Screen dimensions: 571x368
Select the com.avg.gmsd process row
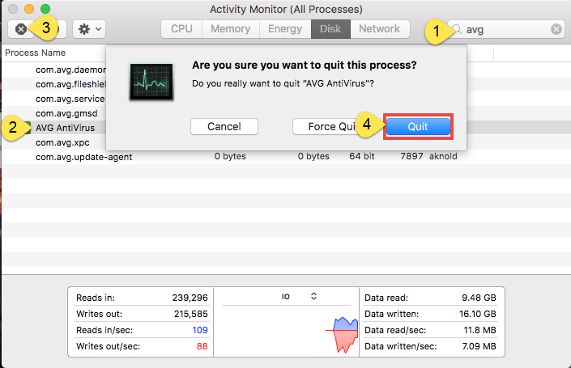pyautogui.click(x=63, y=113)
